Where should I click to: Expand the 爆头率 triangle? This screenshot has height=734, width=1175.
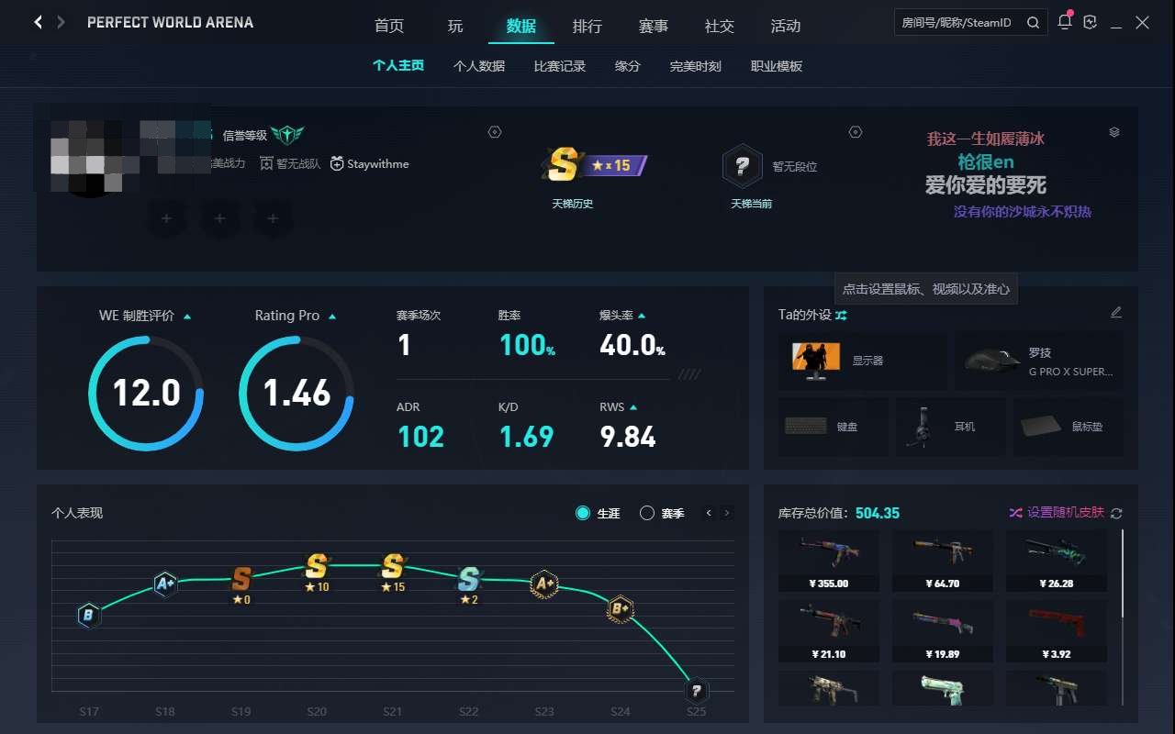(642, 316)
